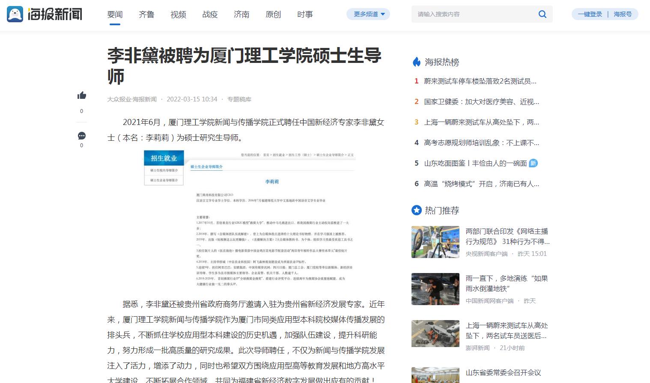Open hot item 高温"烧烤模式"开启
Viewport: 650px width, 383px height.
(482, 184)
